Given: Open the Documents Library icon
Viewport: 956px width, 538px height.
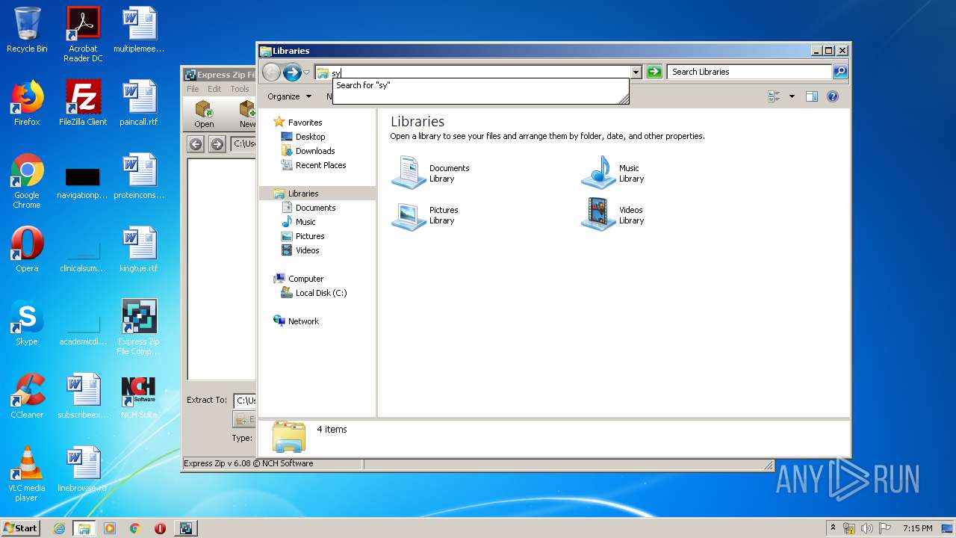Looking at the screenshot, I should coord(430,173).
